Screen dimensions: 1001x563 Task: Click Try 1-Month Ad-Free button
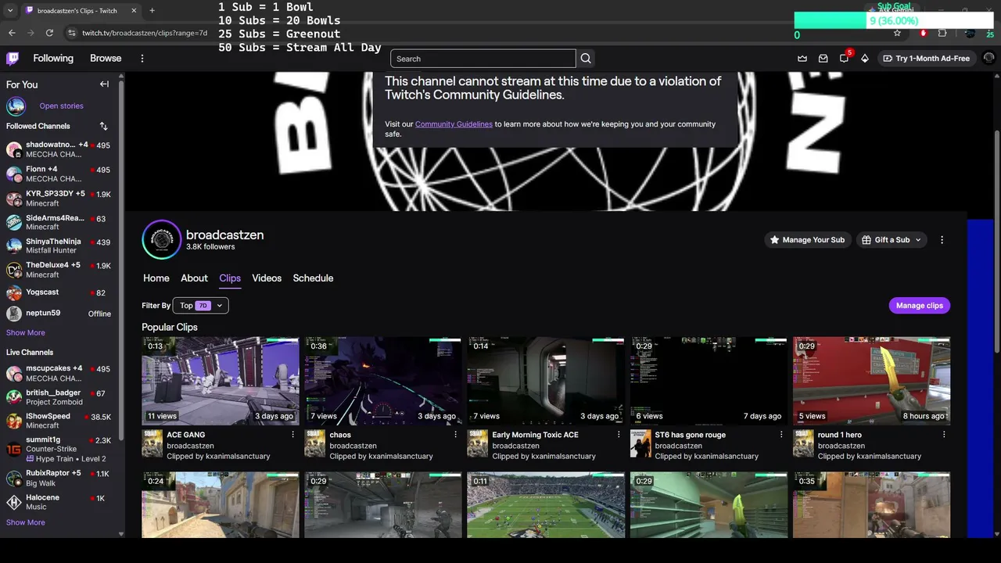pos(926,59)
